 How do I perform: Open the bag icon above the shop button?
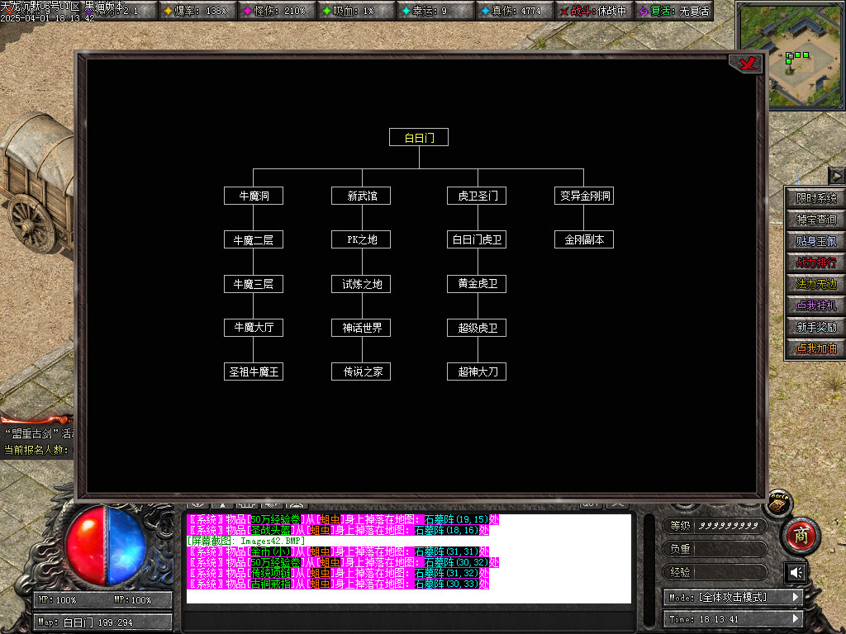(776, 502)
